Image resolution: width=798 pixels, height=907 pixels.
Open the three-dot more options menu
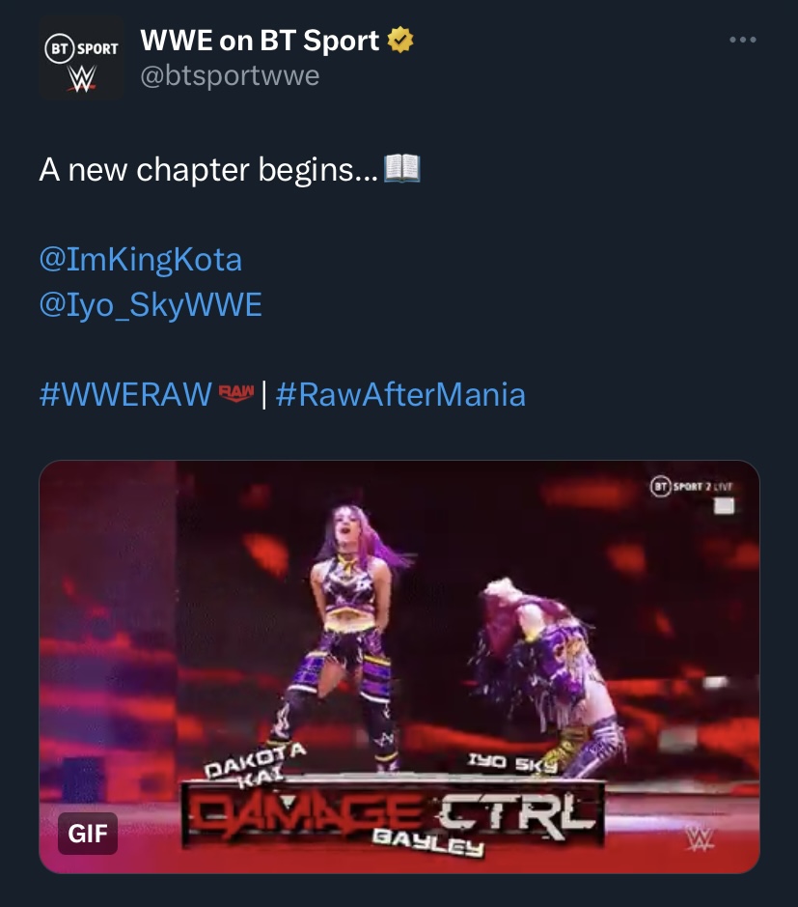(x=743, y=40)
